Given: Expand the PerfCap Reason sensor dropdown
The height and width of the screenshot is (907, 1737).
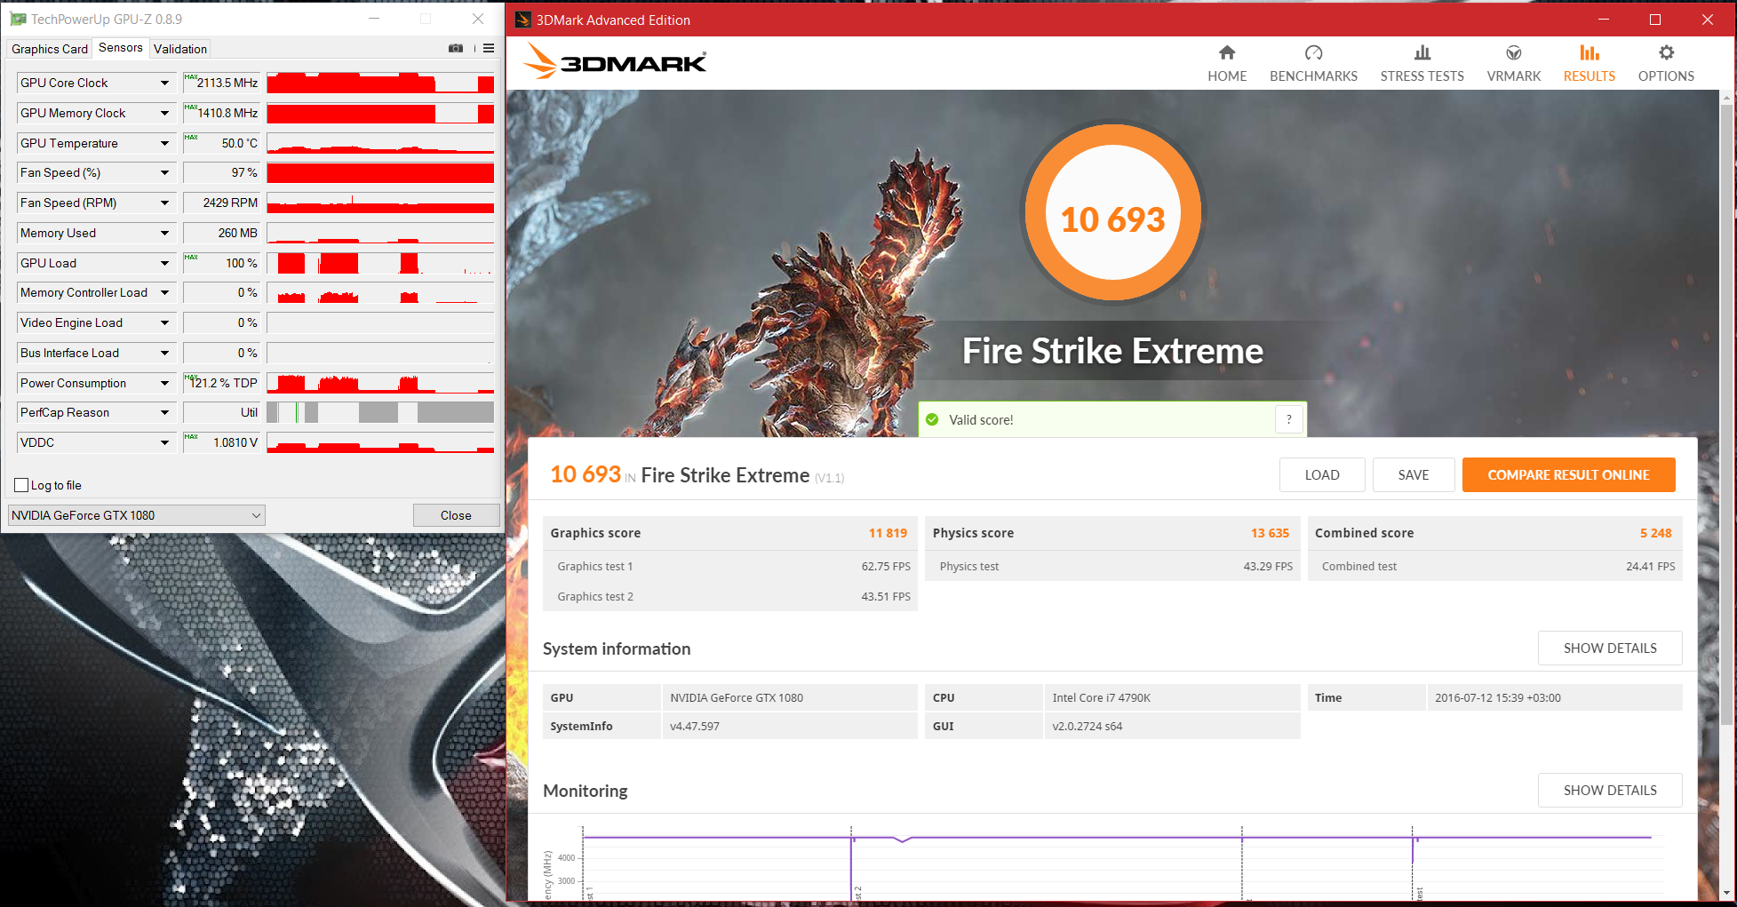Looking at the screenshot, I should coord(164,412).
